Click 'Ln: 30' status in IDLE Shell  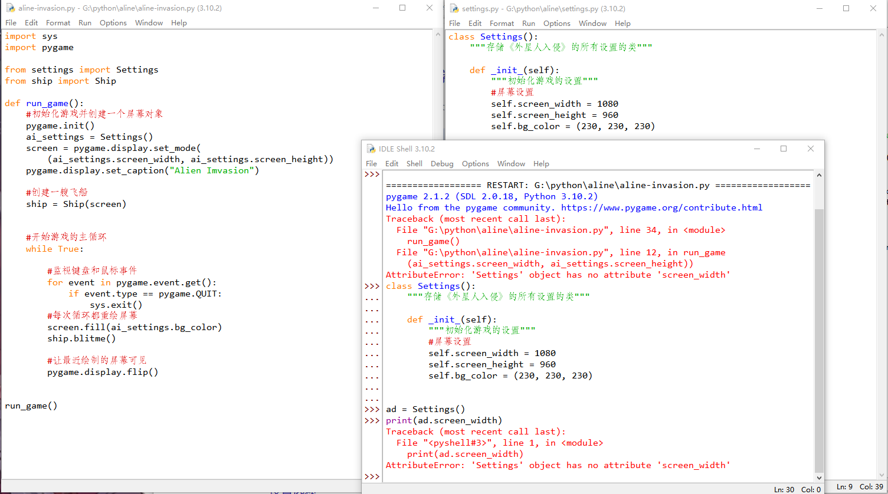(x=784, y=489)
